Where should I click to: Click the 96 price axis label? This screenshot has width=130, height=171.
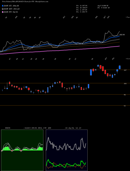[125, 95]
